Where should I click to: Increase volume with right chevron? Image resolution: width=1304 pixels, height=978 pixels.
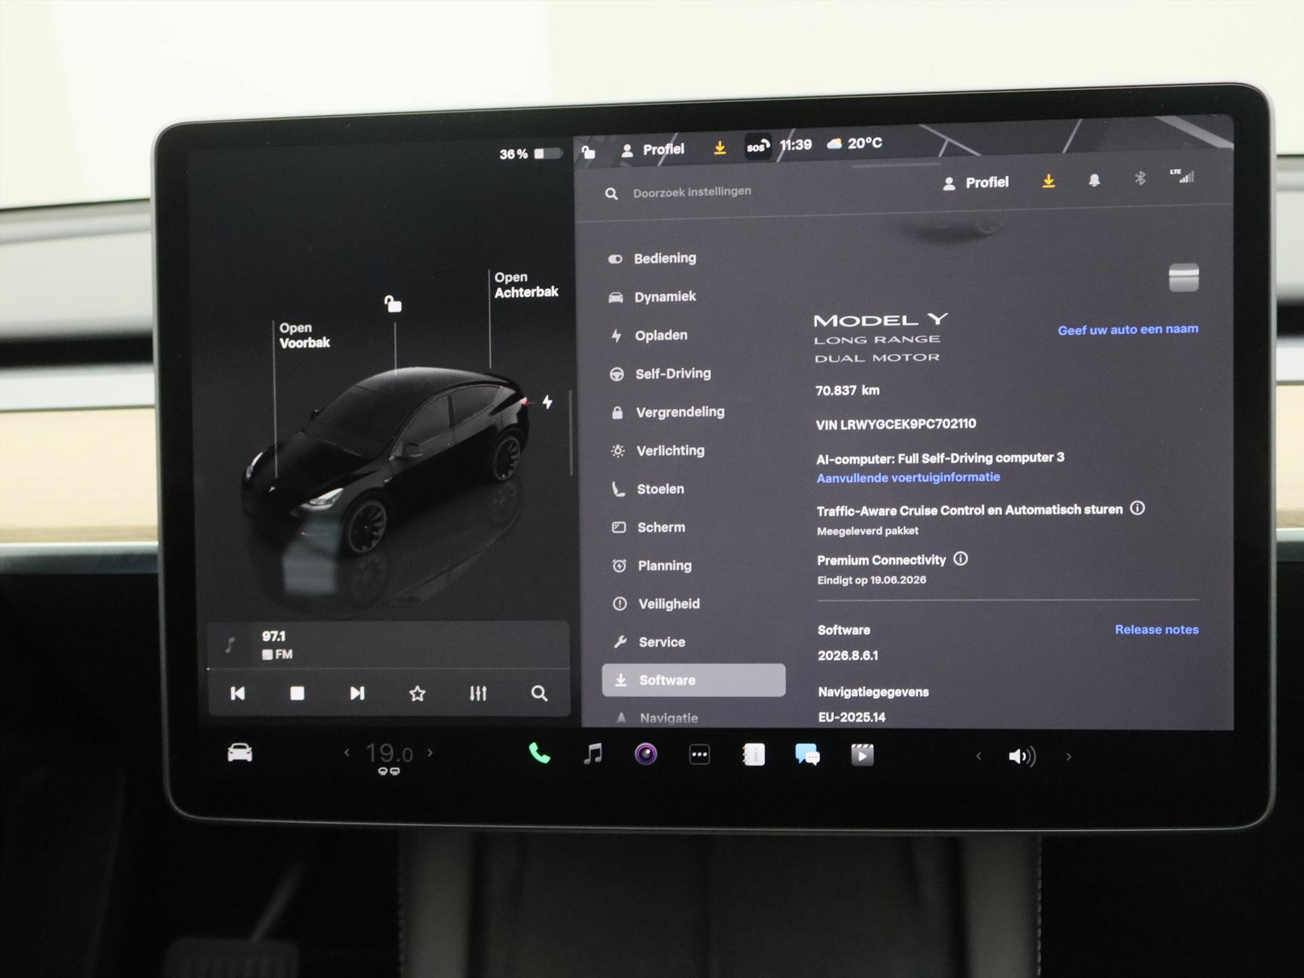click(1068, 757)
